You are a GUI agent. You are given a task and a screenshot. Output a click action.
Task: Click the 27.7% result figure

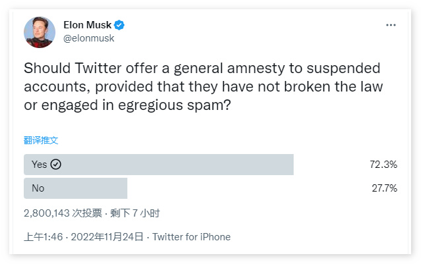point(383,188)
